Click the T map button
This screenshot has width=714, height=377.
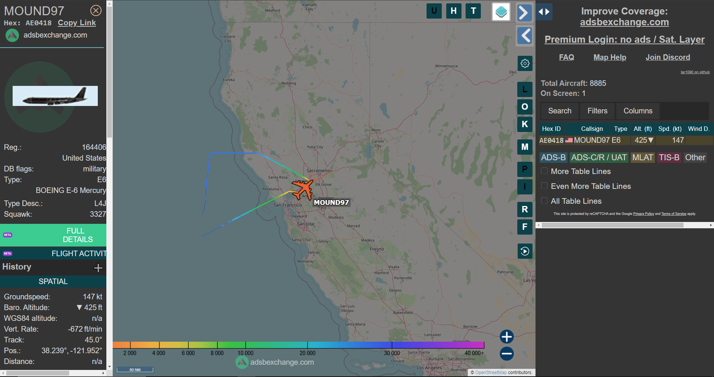(473, 11)
